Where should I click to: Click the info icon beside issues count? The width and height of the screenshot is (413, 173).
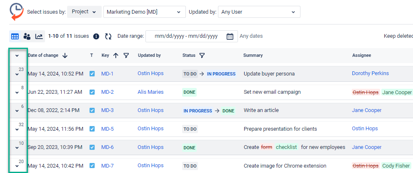(x=96, y=37)
